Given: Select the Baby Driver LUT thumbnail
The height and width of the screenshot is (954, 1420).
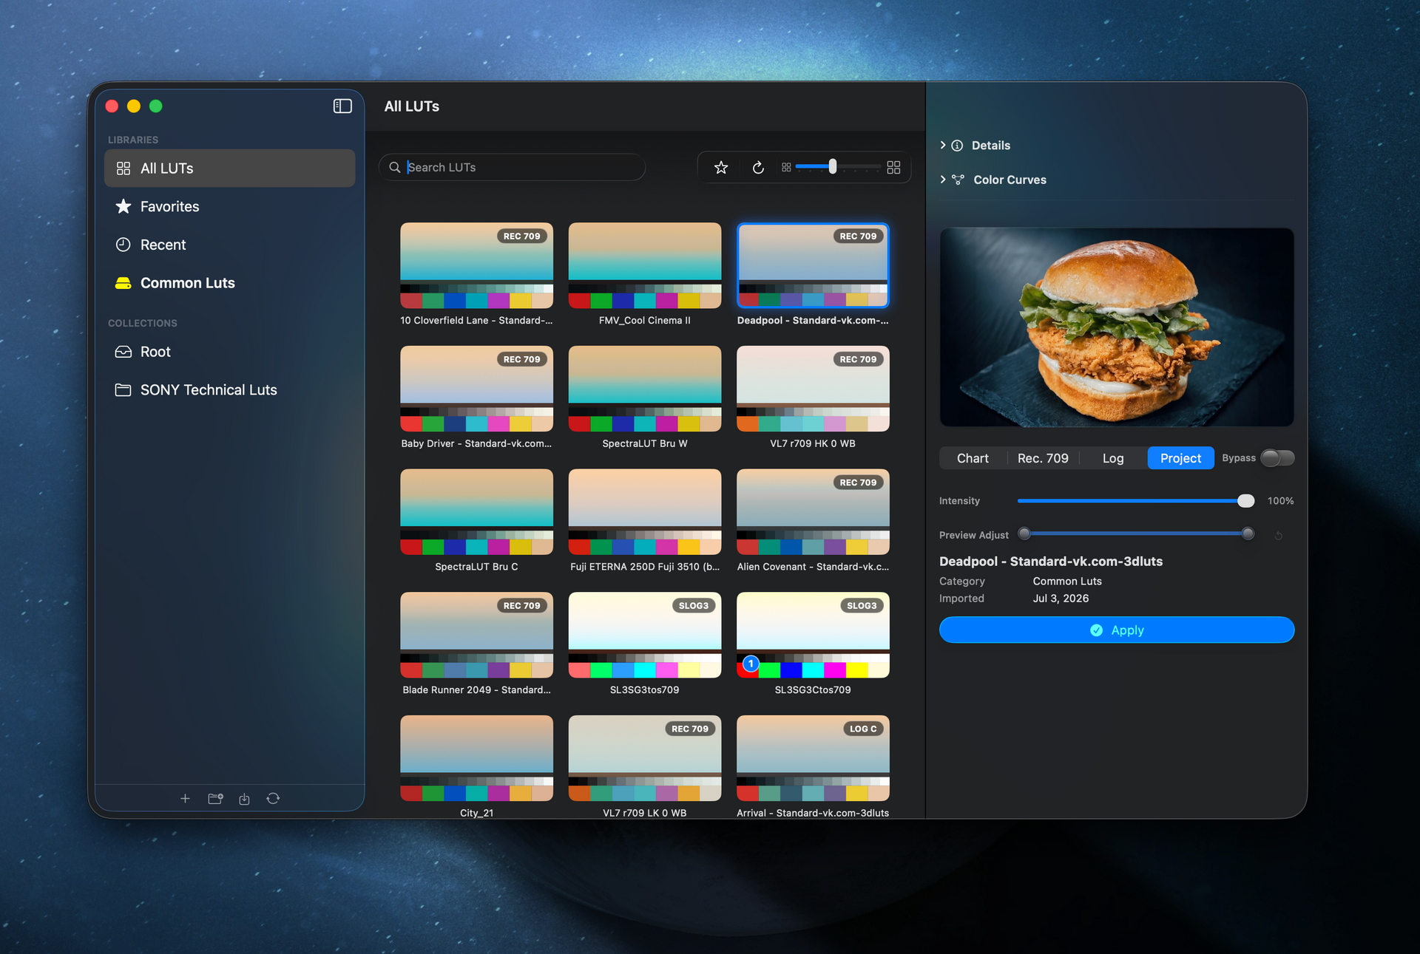Looking at the screenshot, I should point(476,389).
